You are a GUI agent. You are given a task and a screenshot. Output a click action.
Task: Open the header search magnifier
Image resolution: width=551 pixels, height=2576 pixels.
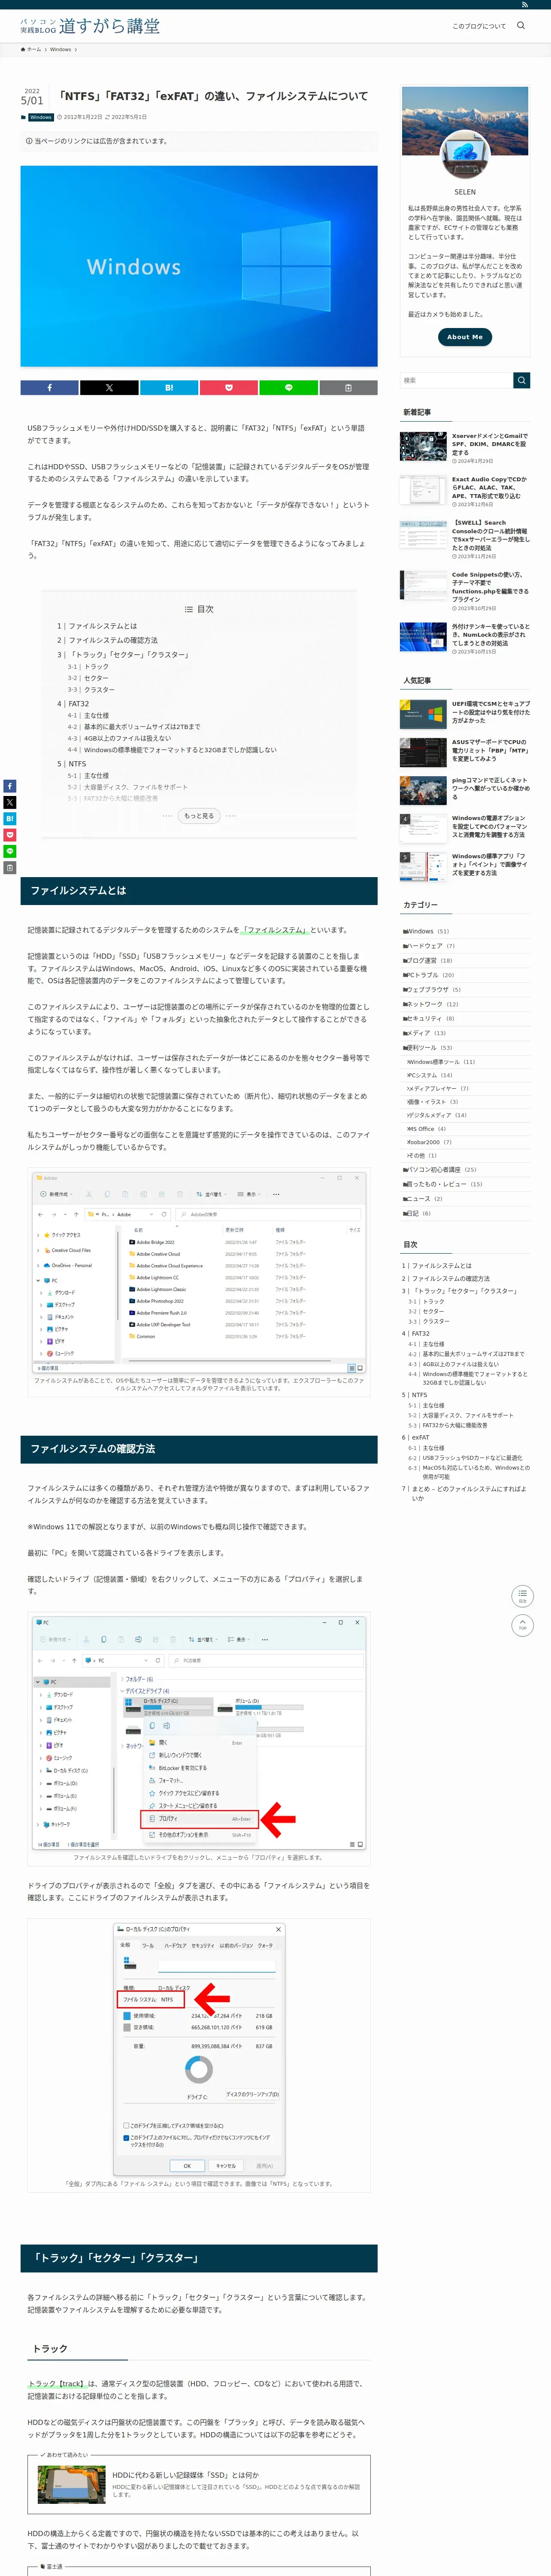click(x=520, y=26)
